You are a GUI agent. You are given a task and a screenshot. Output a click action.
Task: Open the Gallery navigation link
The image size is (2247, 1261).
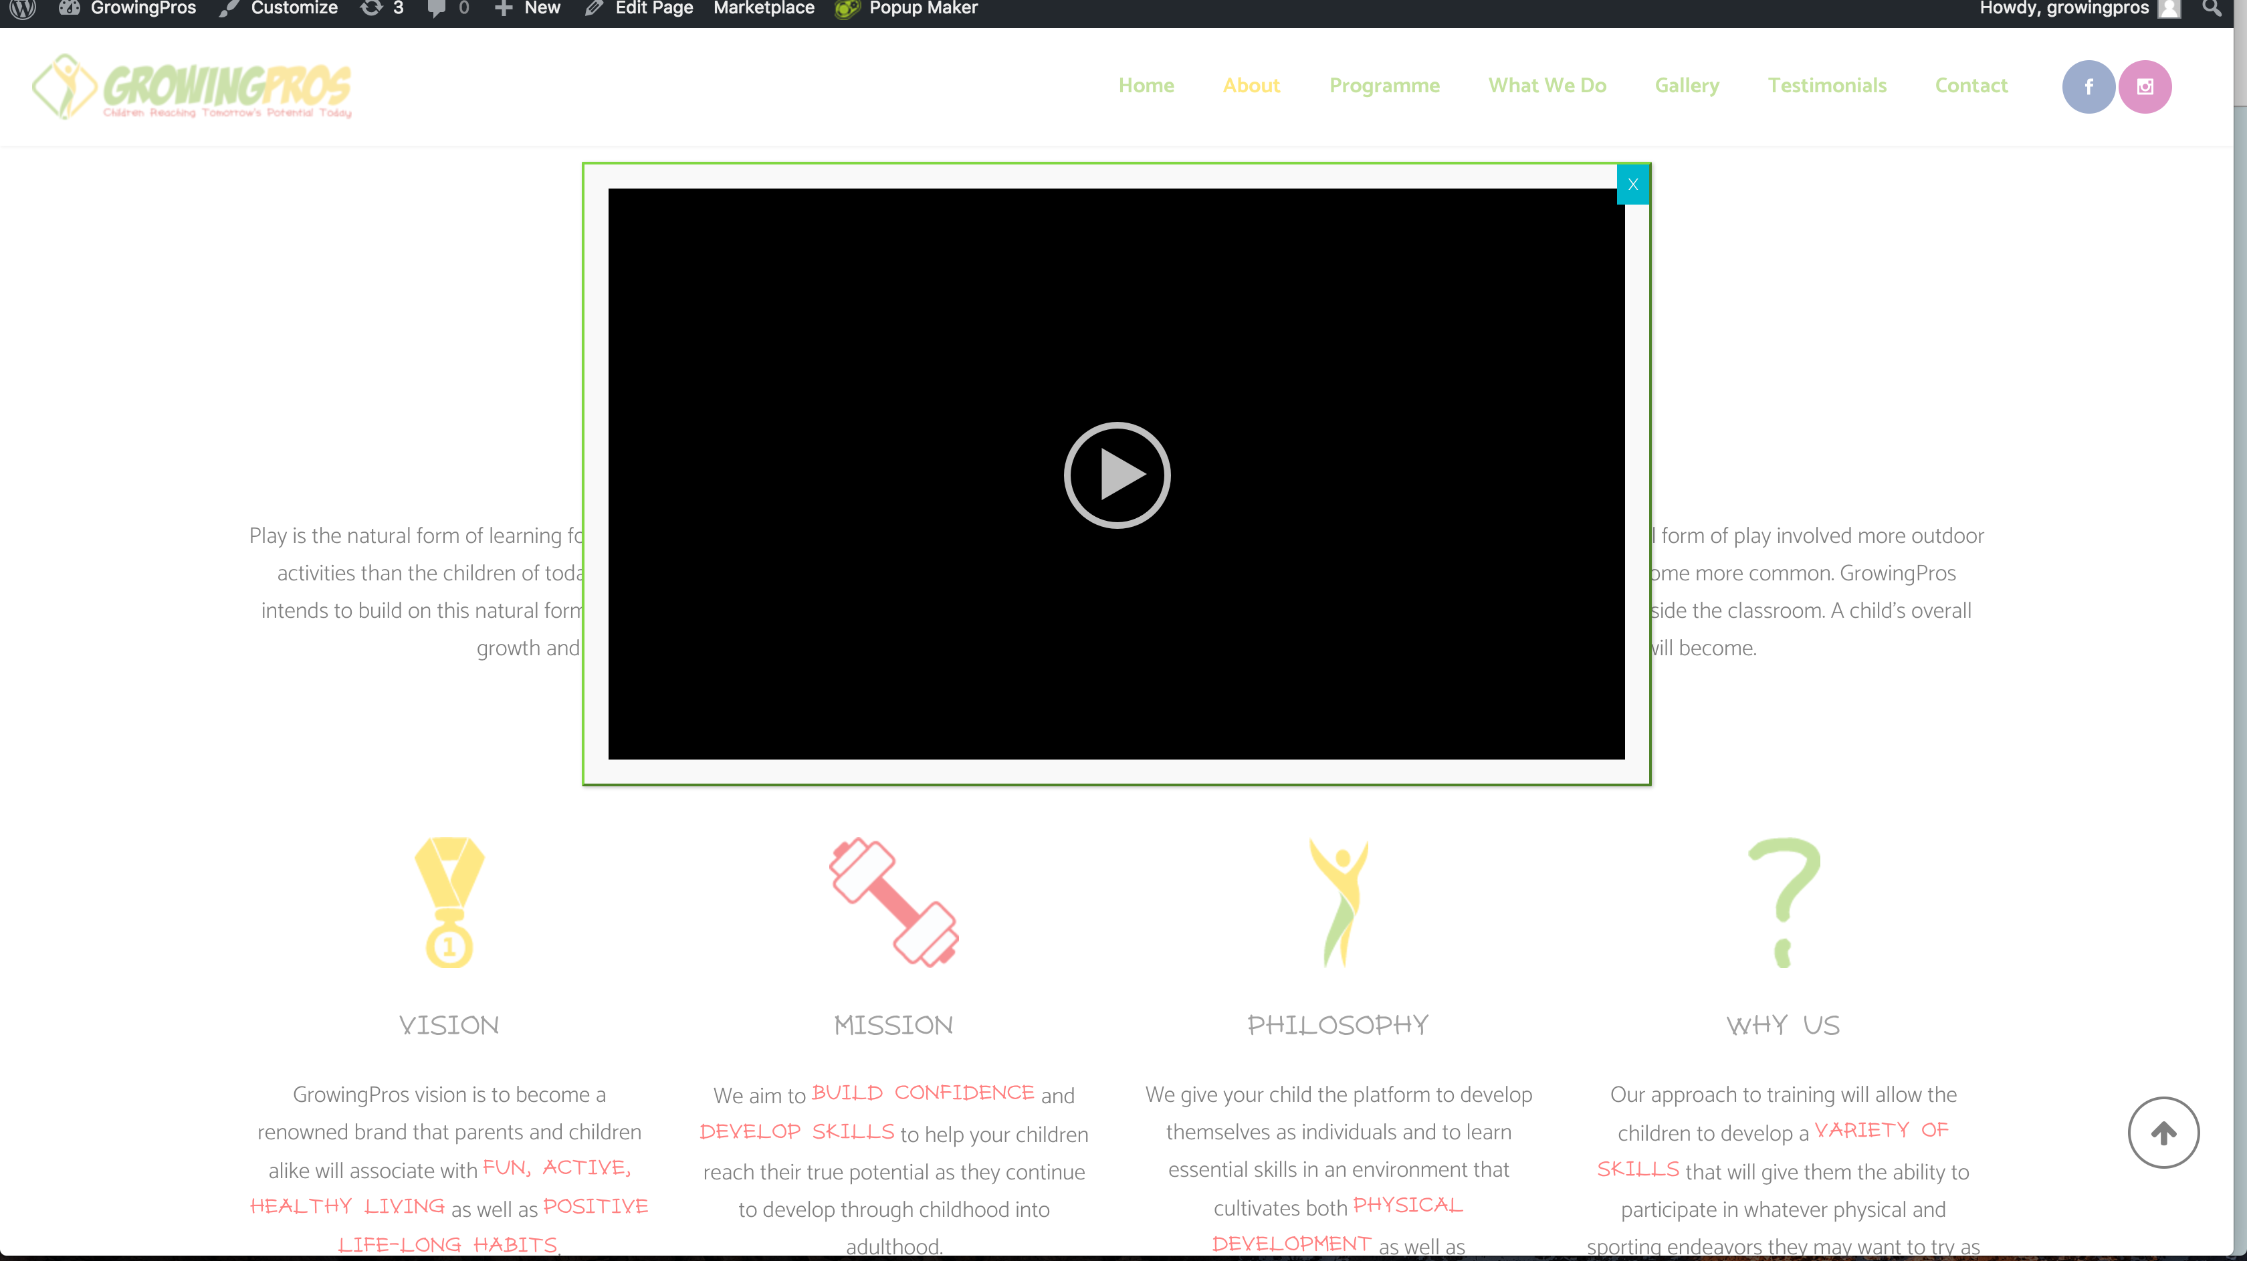(1687, 86)
